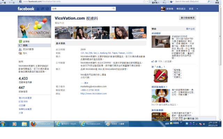Click the Report Page link in sidebar
Image resolution: width=223 pixels, height=139 pixels.
click(25, 109)
